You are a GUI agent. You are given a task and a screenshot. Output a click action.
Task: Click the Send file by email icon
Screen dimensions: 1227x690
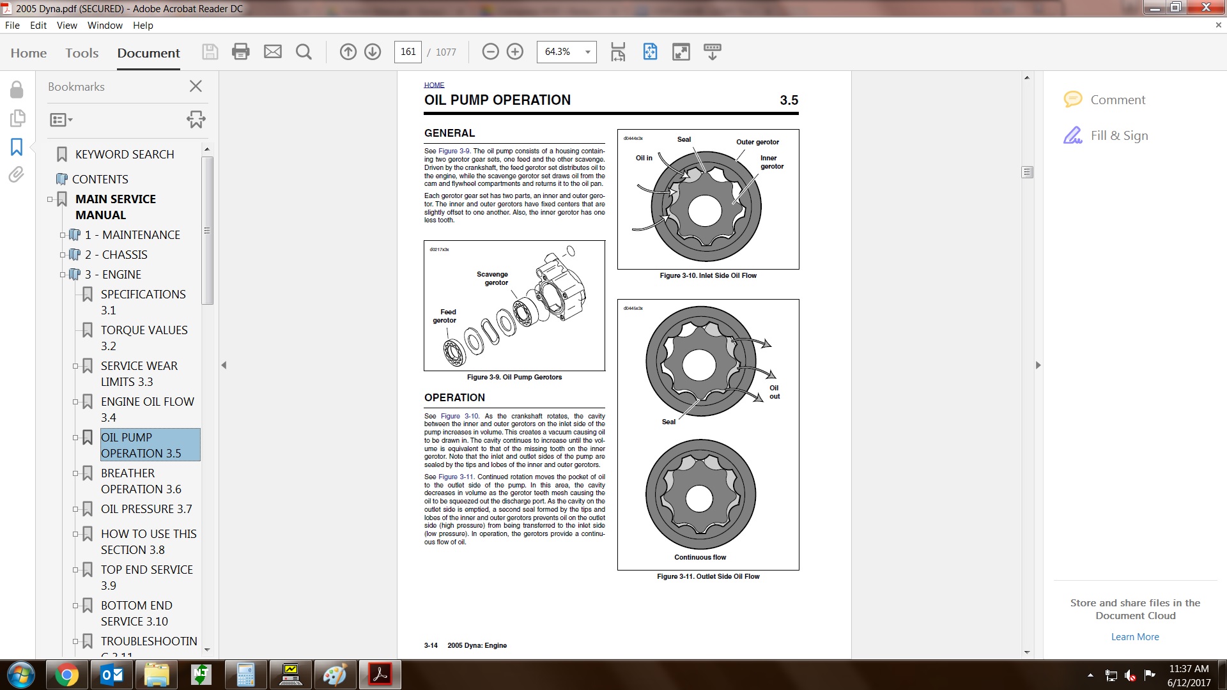point(273,52)
